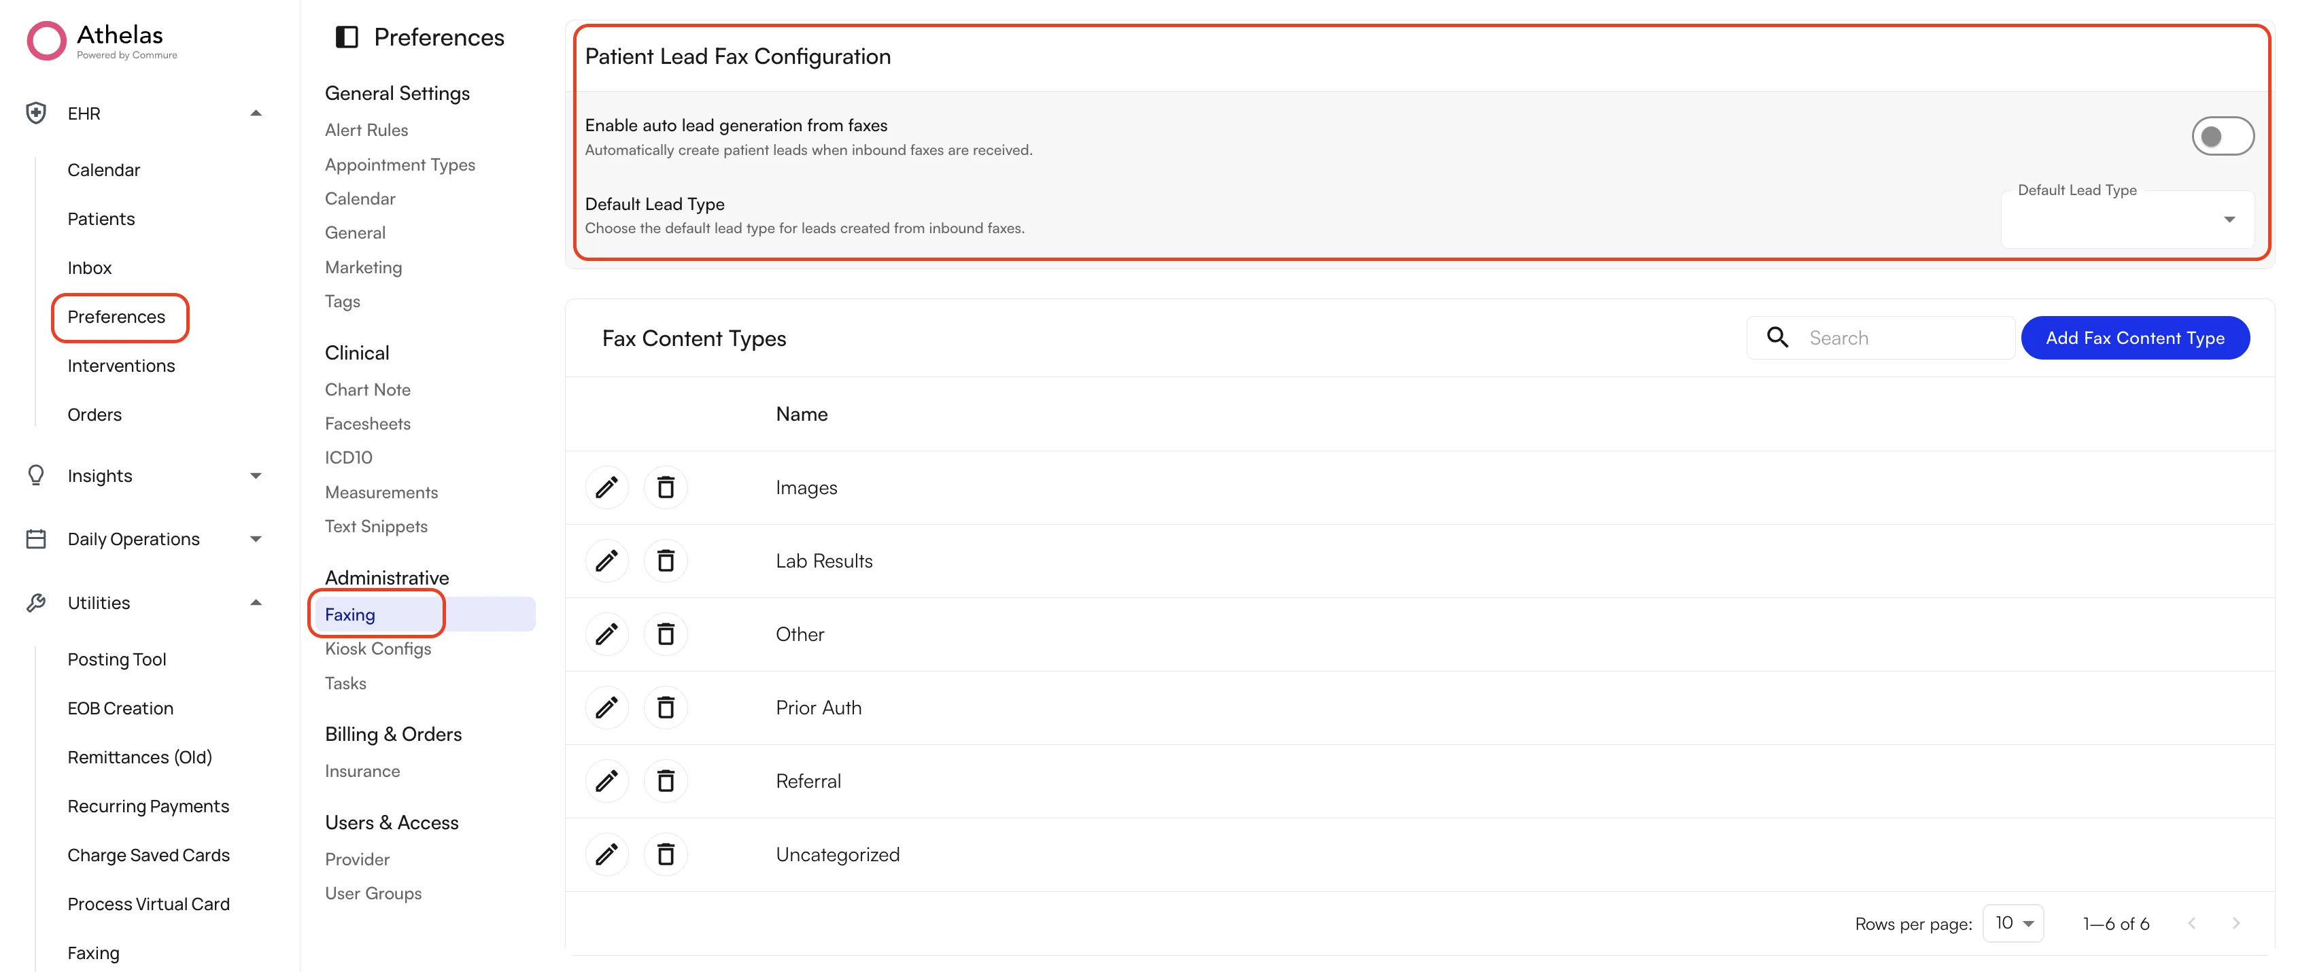The height and width of the screenshot is (972, 2313).
Task: Delete the Uncategorized content type
Action: tap(666, 854)
